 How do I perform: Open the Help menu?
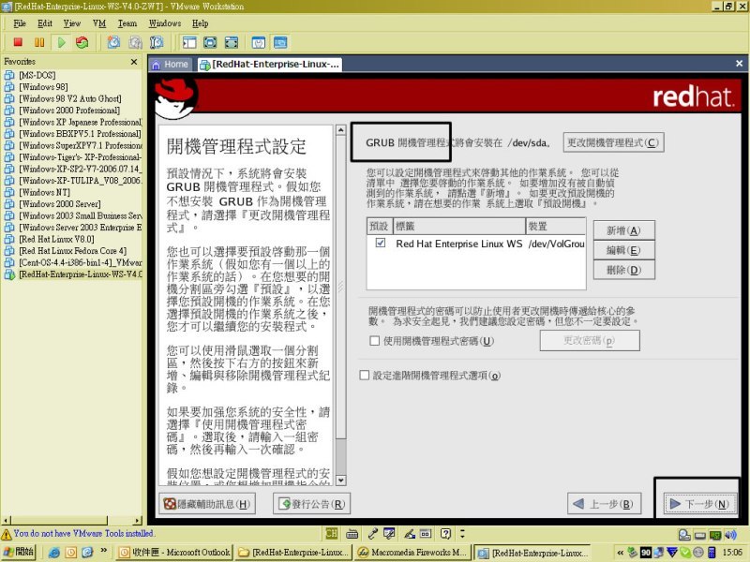pyautogui.click(x=201, y=23)
